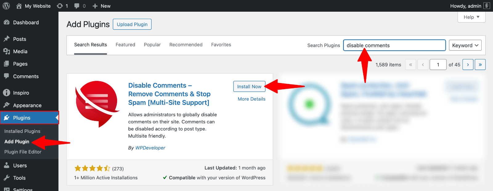Image resolution: width=493 pixels, height=191 pixels.
Task: Open the Users menu
Action: [x=20, y=165]
